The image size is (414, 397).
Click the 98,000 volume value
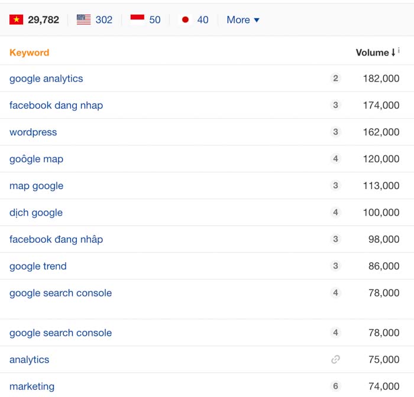pos(384,239)
